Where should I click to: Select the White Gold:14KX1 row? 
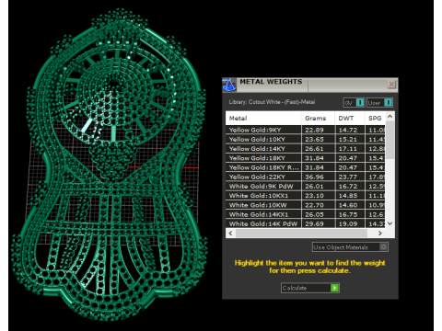click(306, 214)
